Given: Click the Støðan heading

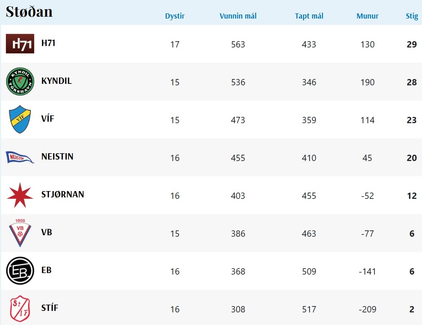Looking at the screenshot, I should (29, 12).
